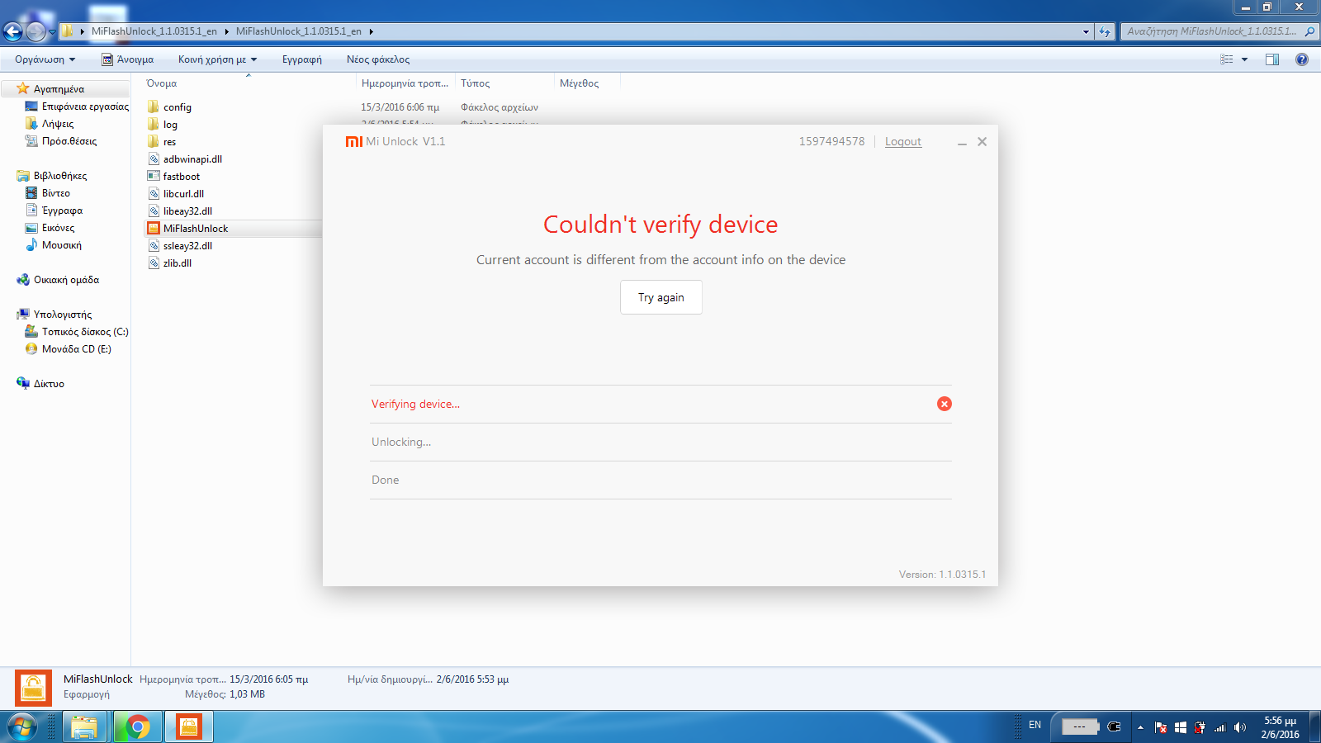
Task: Click the Explorer help question mark icon
Action: coord(1301,59)
